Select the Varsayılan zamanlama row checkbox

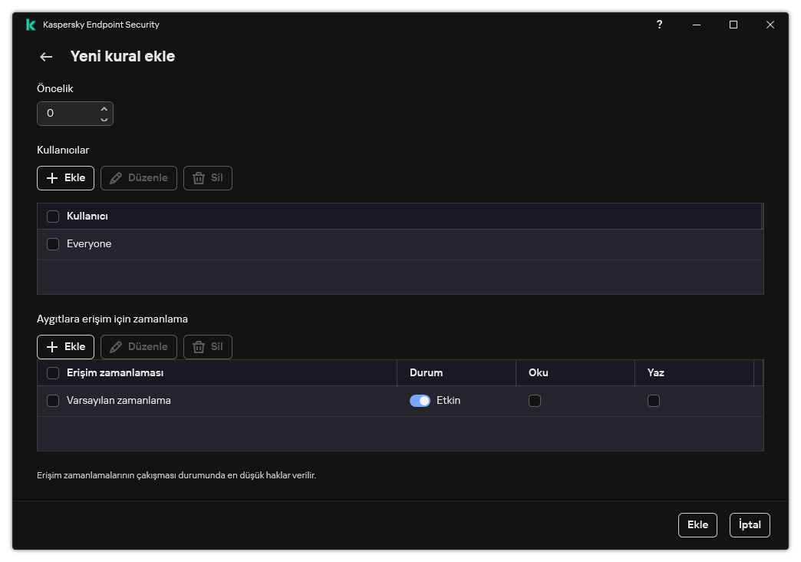(x=53, y=401)
